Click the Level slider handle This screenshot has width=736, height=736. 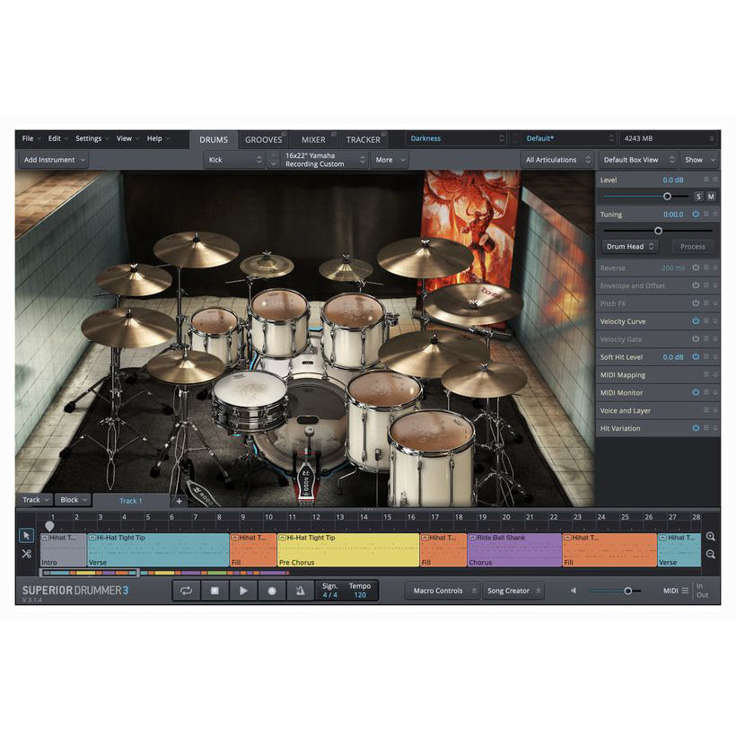click(667, 197)
